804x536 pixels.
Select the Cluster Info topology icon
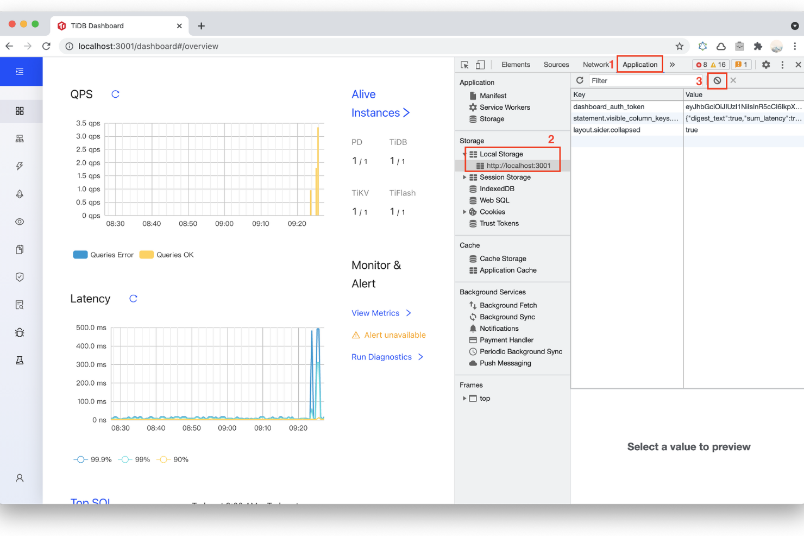tap(20, 138)
